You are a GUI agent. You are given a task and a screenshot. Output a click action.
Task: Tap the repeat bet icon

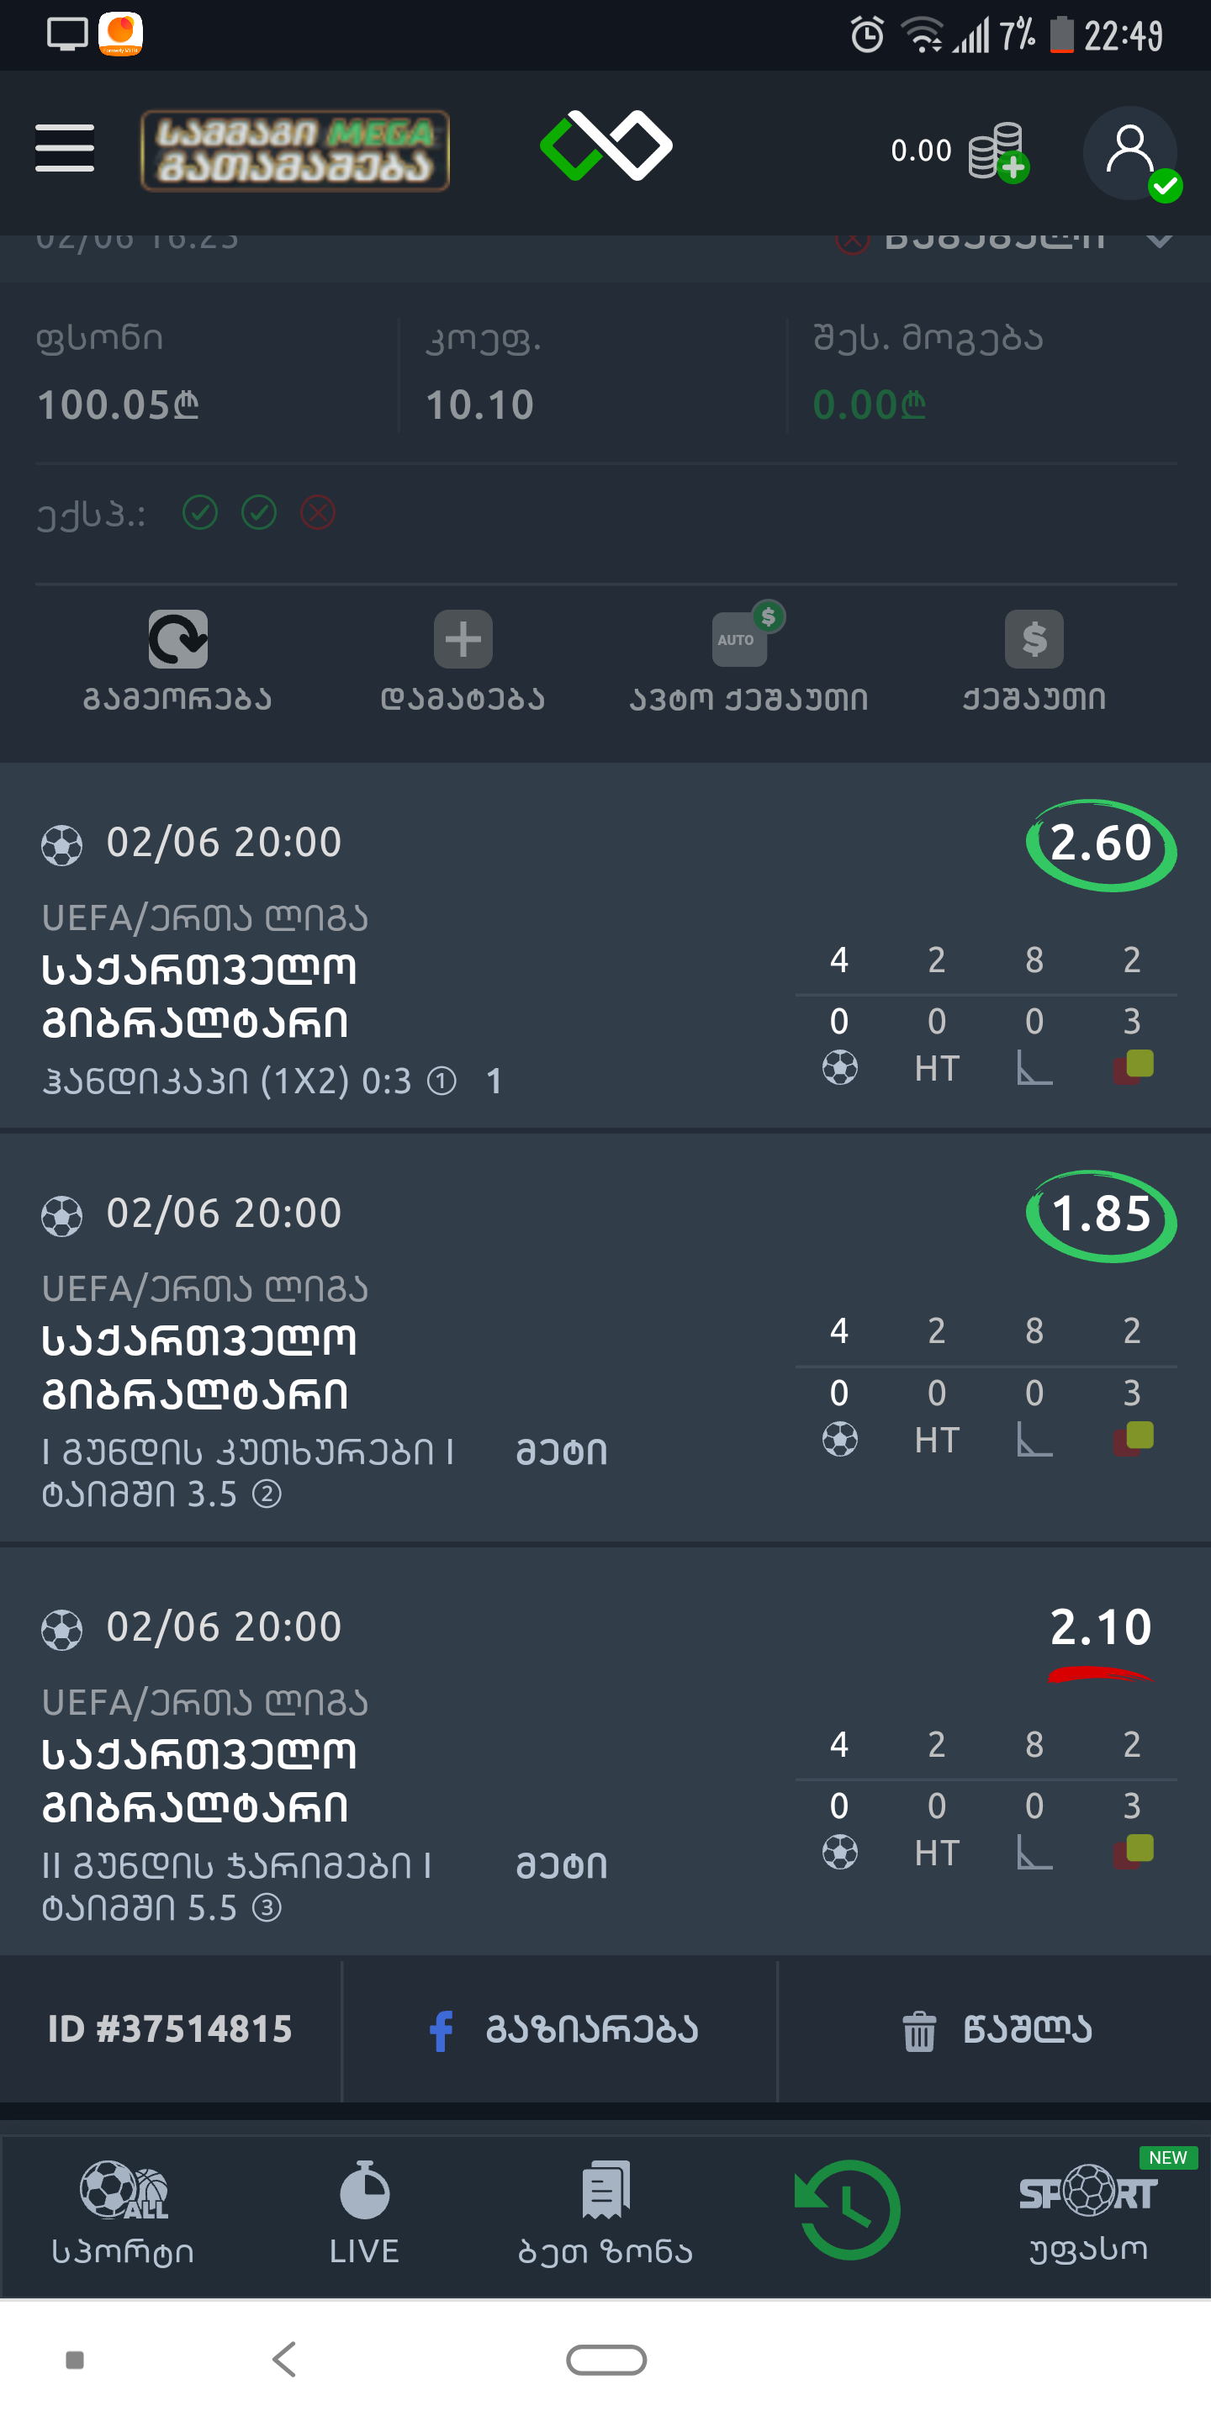click(177, 639)
